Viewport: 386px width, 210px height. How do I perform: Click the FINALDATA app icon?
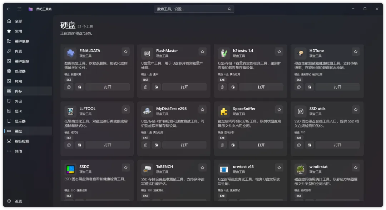(x=70, y=53)
